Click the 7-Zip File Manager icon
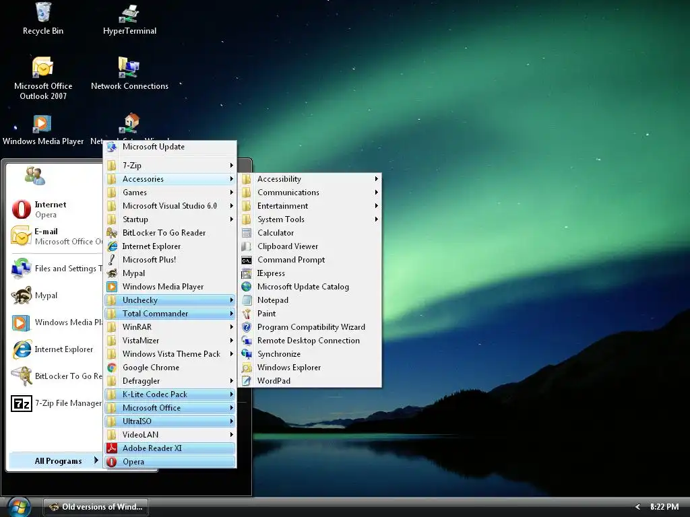The width and height of the screenshot is (690, 517). coord(21,403)
